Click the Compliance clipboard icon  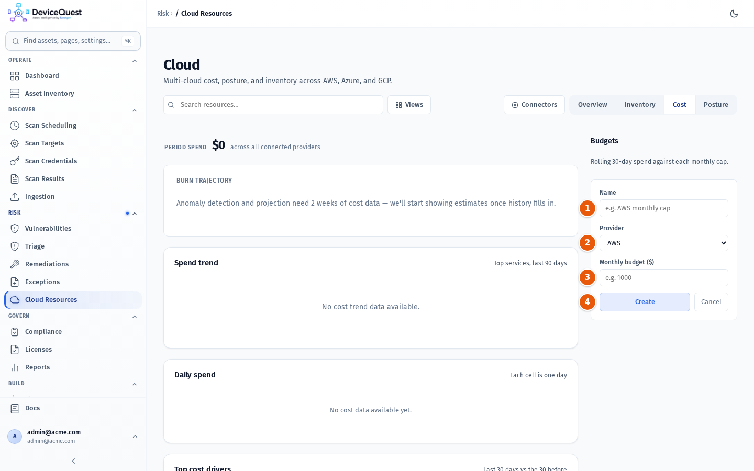(x=15, y=332)
